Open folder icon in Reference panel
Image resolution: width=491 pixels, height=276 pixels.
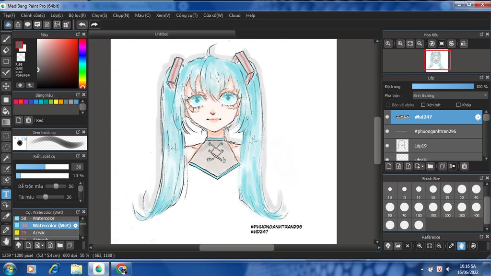pos(397,246)
